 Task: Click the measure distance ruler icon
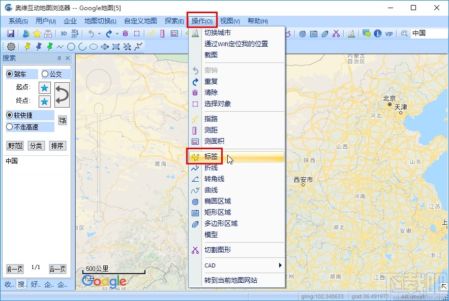(x=162, y=34)
